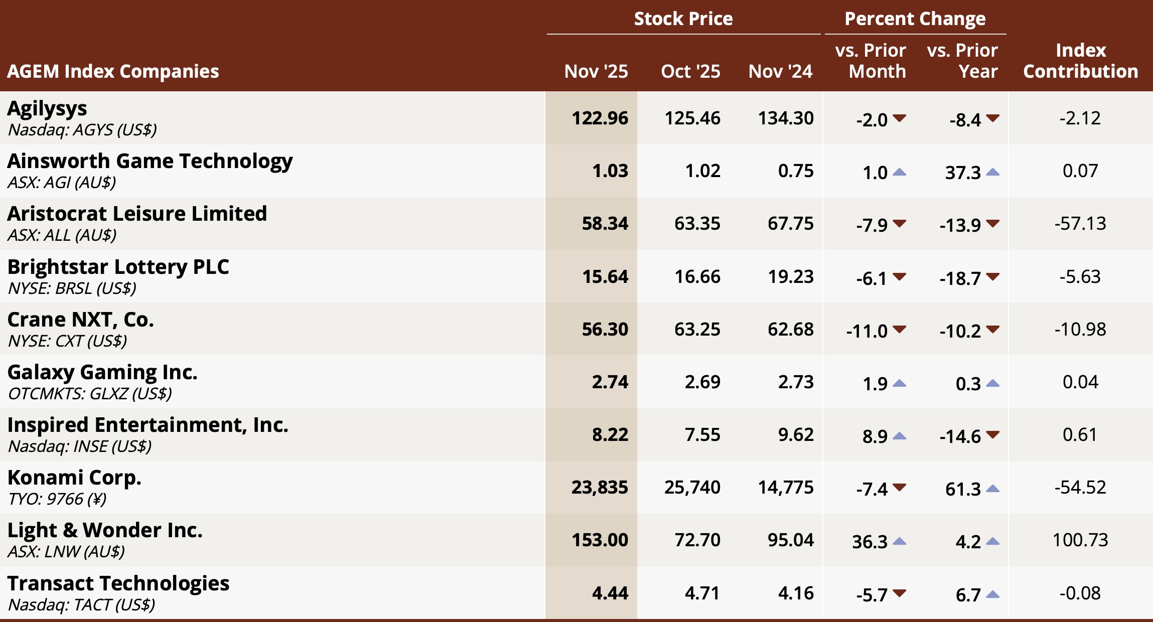This screenshot has width=1153, height=622.
Task: Select the Nov '25 column header
Action: coord(596,71)
